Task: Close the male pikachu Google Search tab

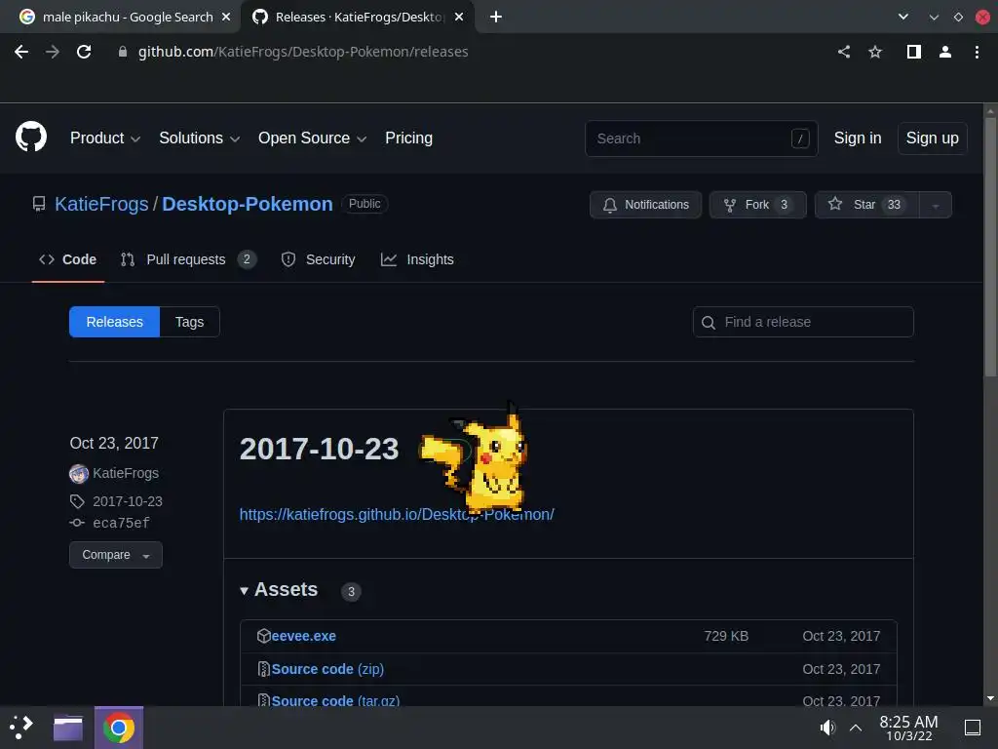Action: 226,17
